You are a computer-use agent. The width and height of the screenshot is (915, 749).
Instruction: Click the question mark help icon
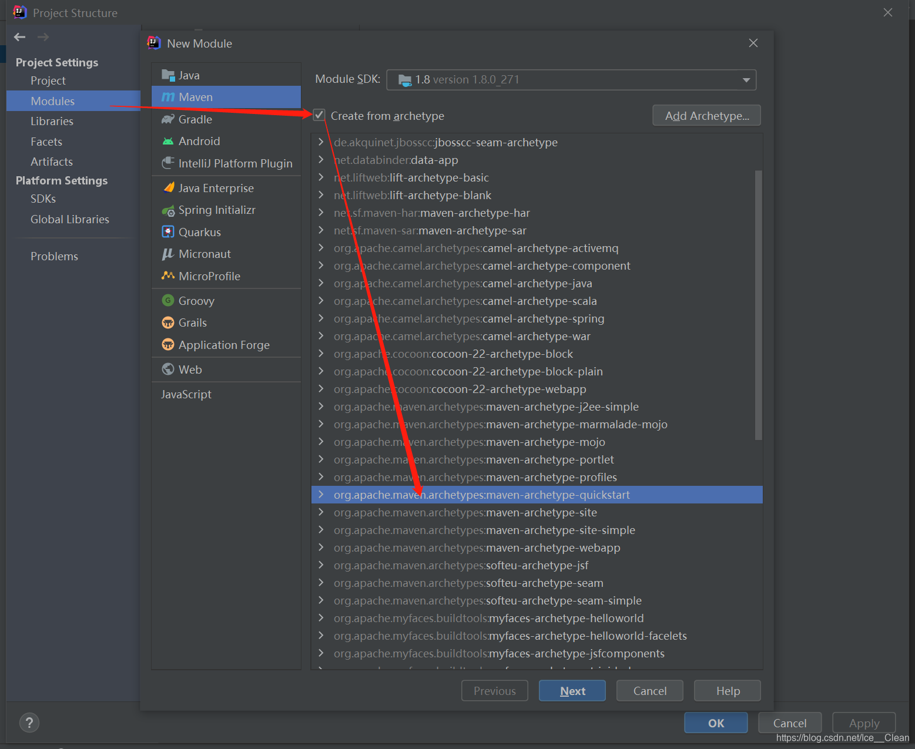[x=29, y=723]
